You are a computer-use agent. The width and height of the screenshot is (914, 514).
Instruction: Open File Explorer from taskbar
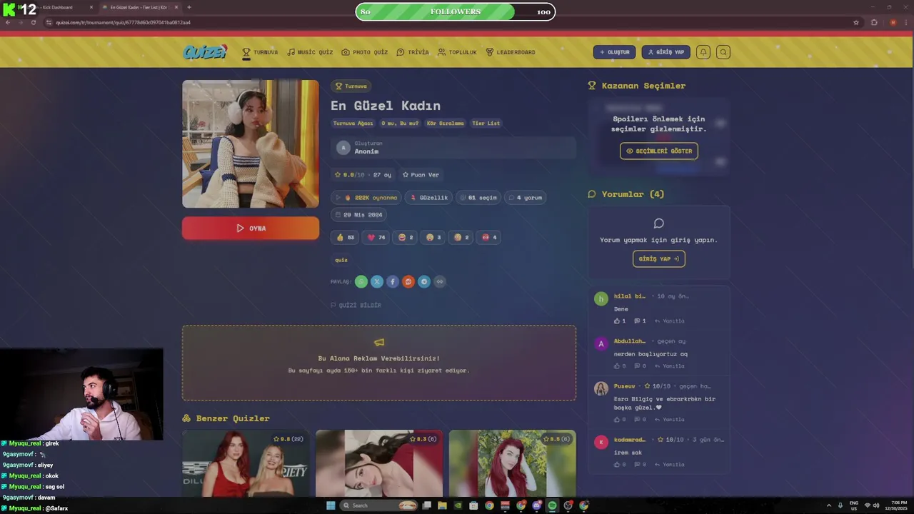[x=442, y=505]
